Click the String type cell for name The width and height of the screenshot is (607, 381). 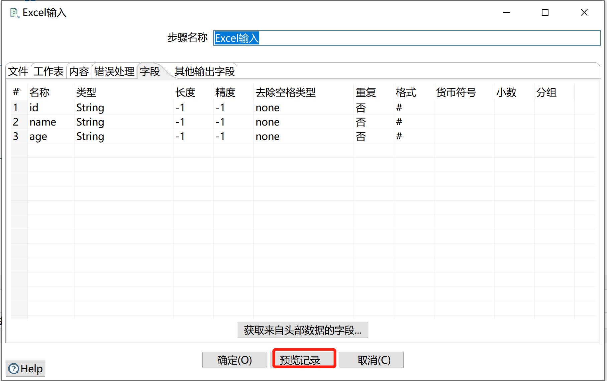(123, 122)
